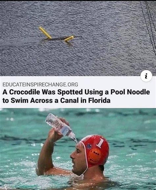Click the circular info "i" icon
The height and width of the screenshot is (190, 156).
coord(146,76)
